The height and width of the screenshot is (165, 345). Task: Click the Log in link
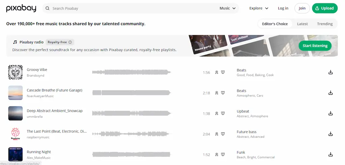click(x=283, y=8)
